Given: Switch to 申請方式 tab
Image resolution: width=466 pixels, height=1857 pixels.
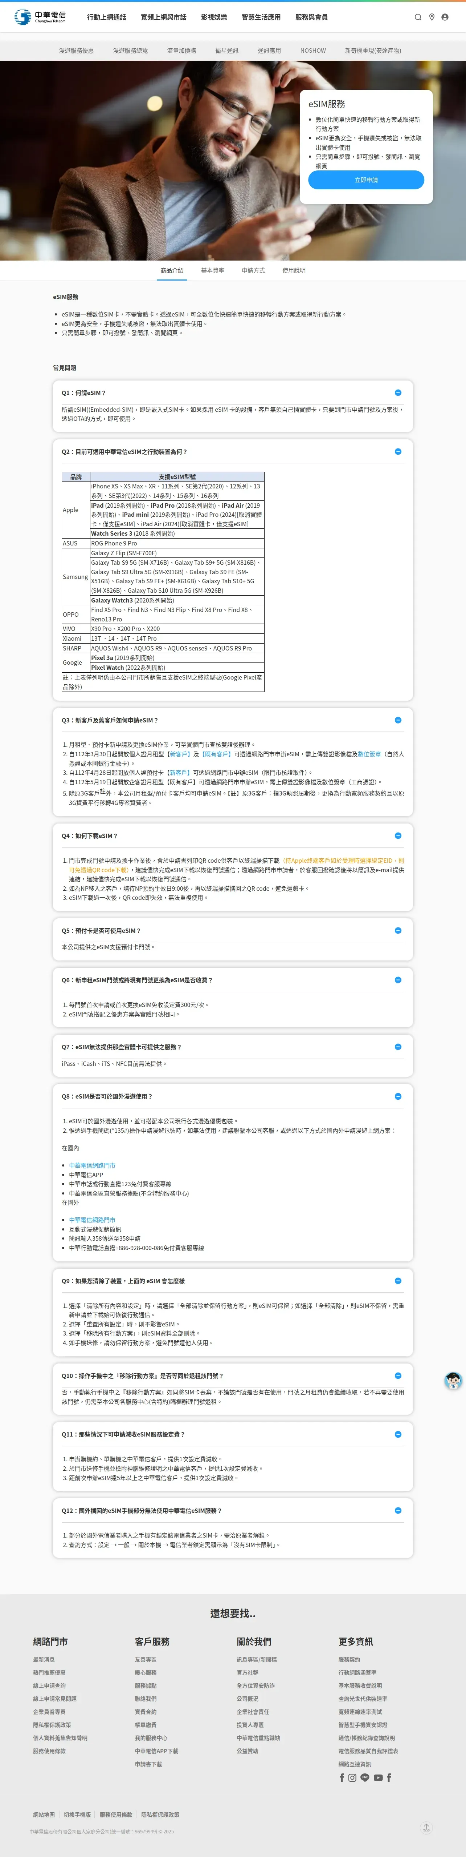Looking at the screenshot, I should tap(254, 270).
